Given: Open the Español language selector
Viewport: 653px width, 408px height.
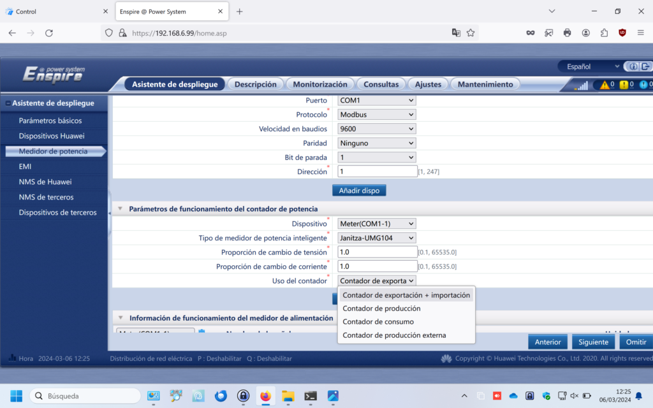Looking at the screenshot, I should tap(589, 66).
